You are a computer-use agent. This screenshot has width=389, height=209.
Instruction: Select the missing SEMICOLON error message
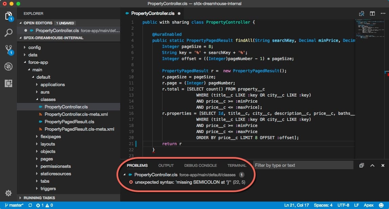tap(190, 182)
